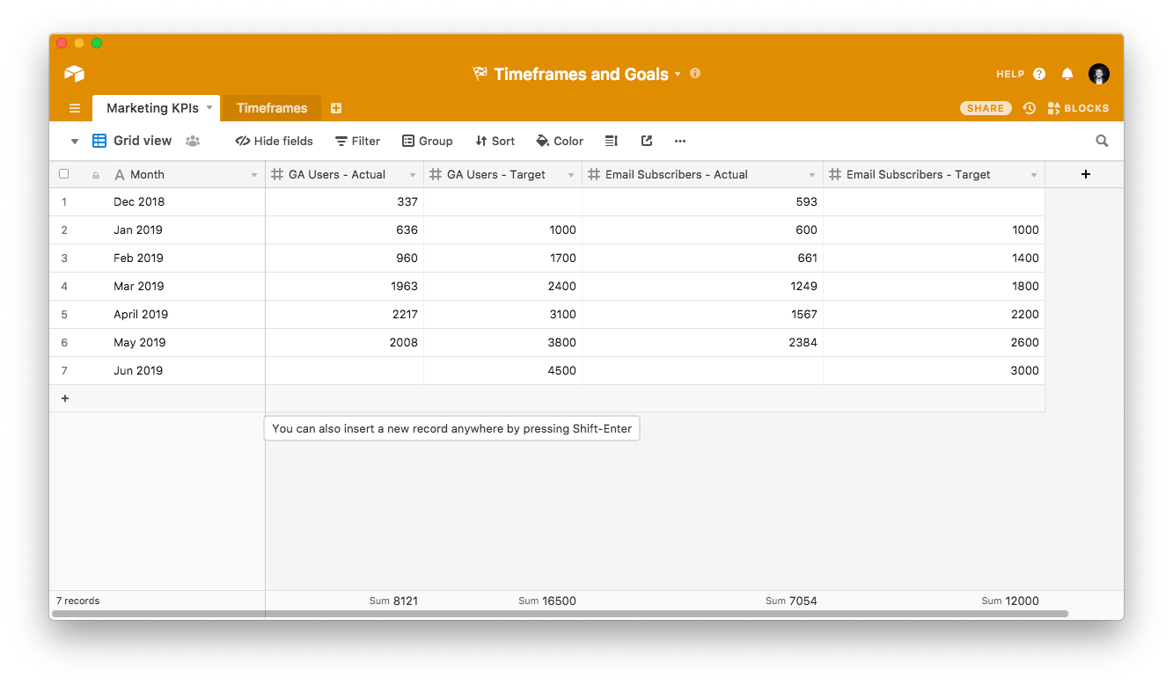The width and height of the screenshot is (1173, 685).
Task: Open the base info icon beside title
Action: point(695,74)
